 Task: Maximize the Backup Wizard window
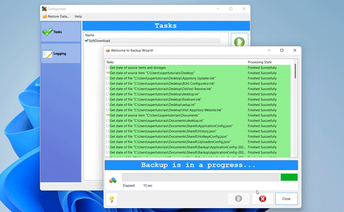(x=282, y=50)
